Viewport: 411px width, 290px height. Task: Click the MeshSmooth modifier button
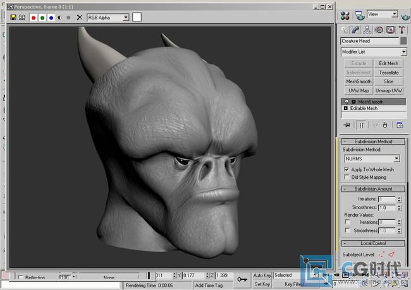click(x=359, y=82)
